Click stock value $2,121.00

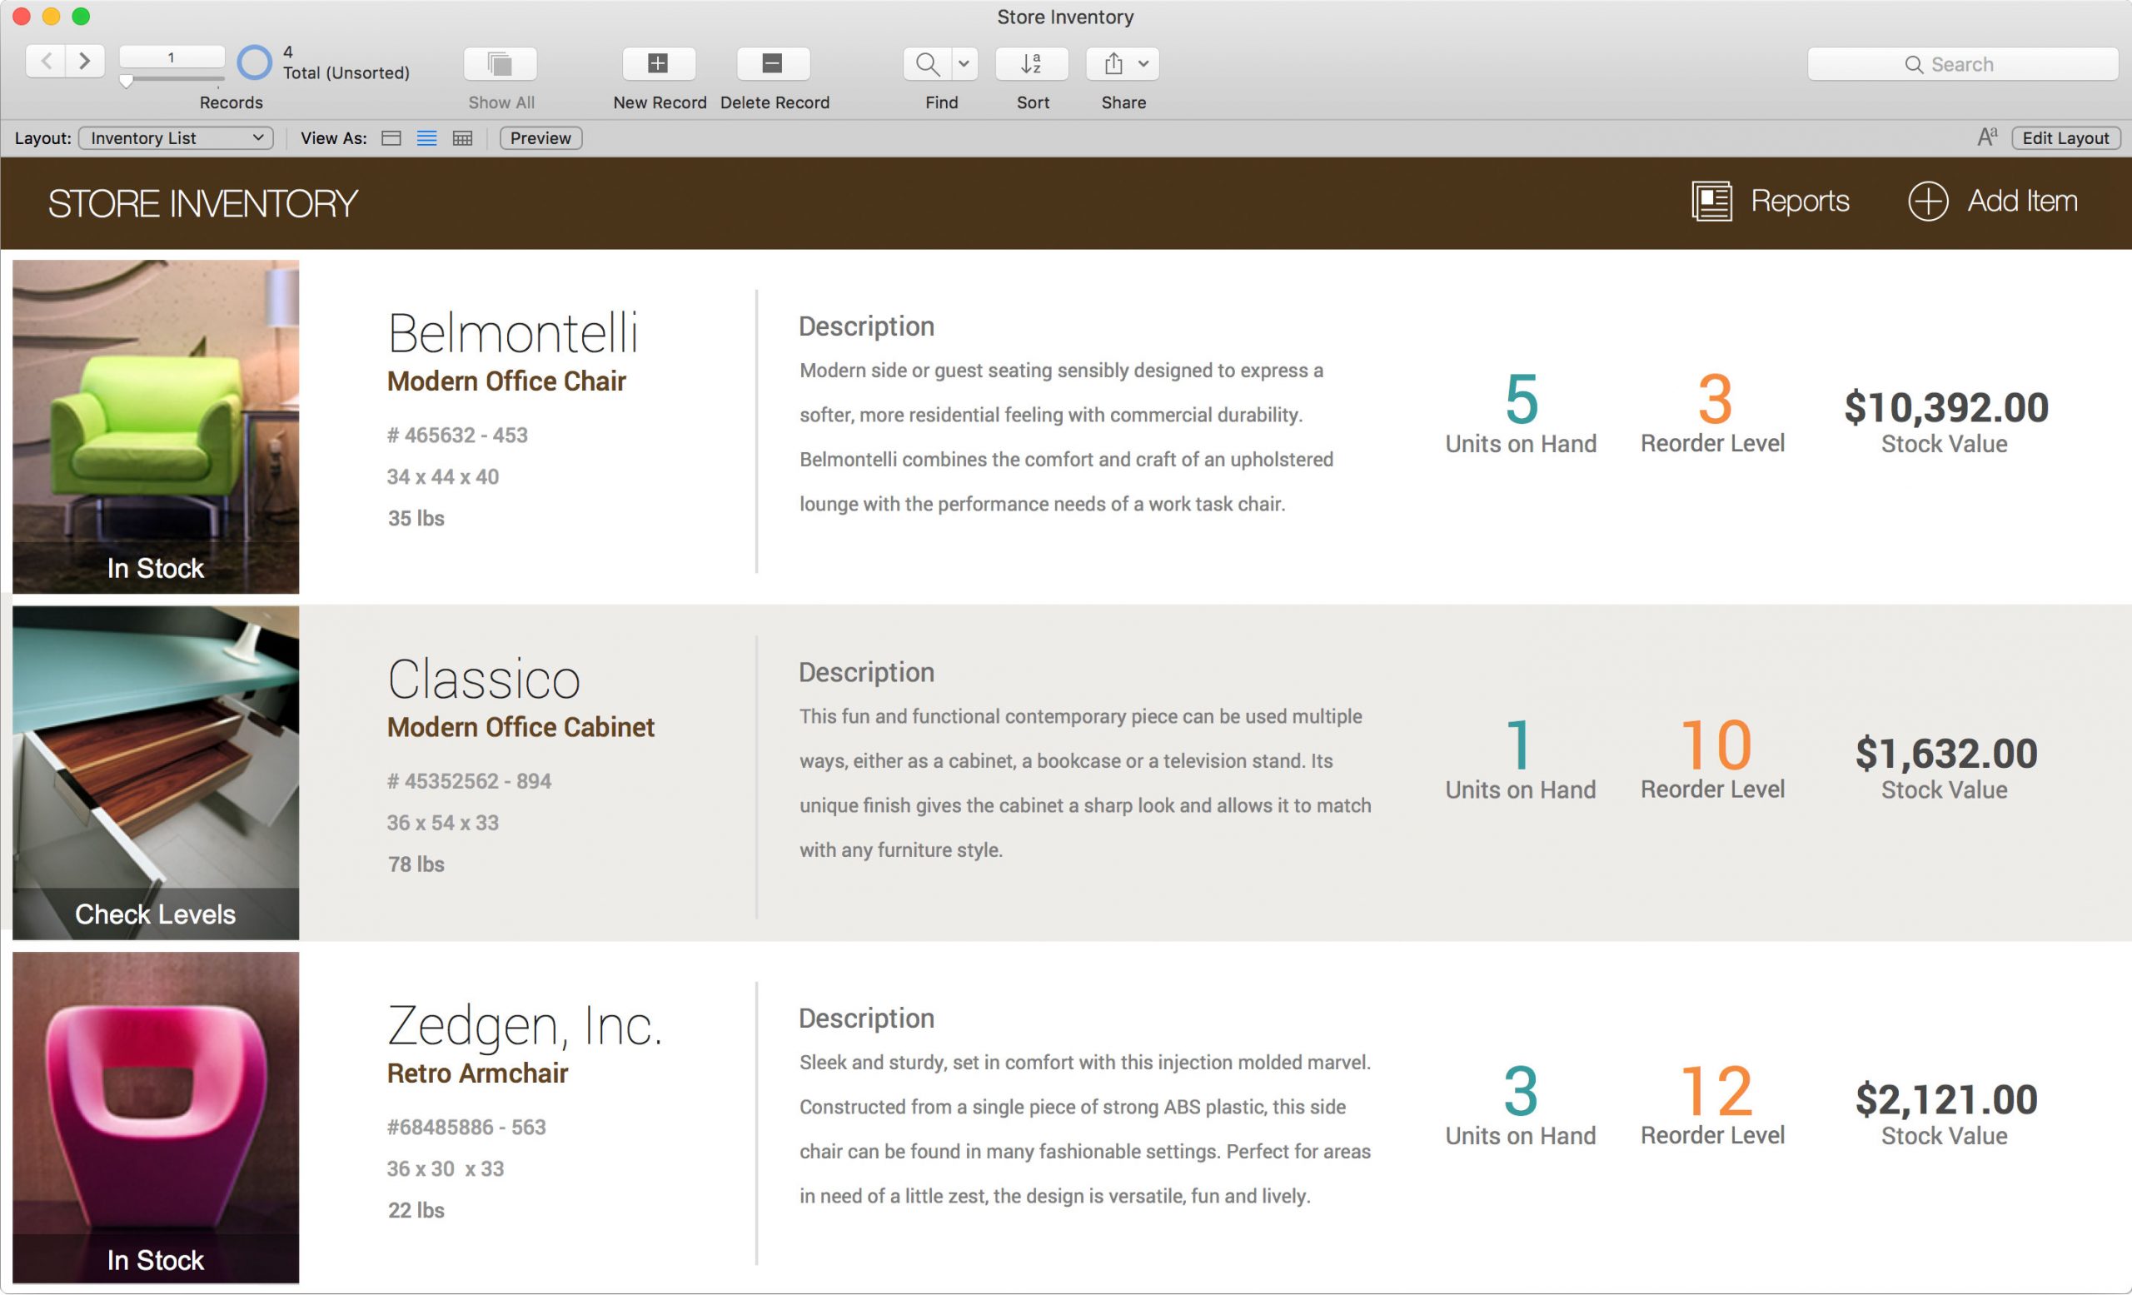tap(1946, 1099)
